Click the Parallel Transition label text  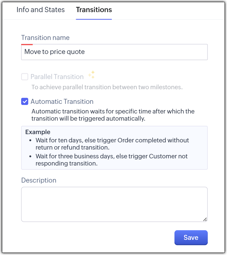[57, 77]
